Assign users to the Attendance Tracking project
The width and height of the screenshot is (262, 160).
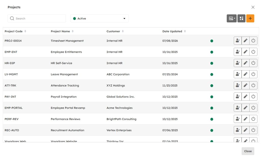coord(238,85)
